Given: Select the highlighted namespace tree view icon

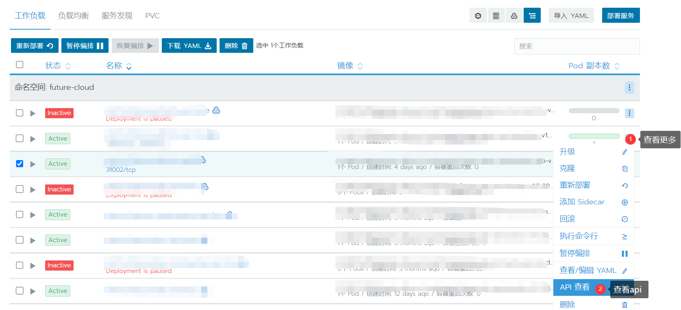Looking at the screenshot, I should (x=532, y=16).
